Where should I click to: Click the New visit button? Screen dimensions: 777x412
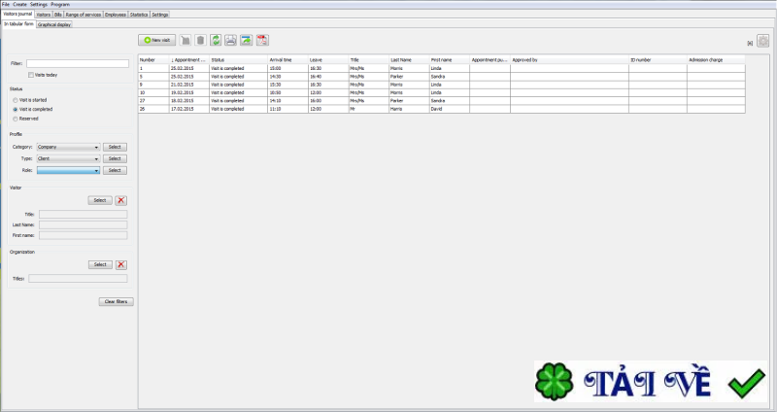click(x=157, y=40)
